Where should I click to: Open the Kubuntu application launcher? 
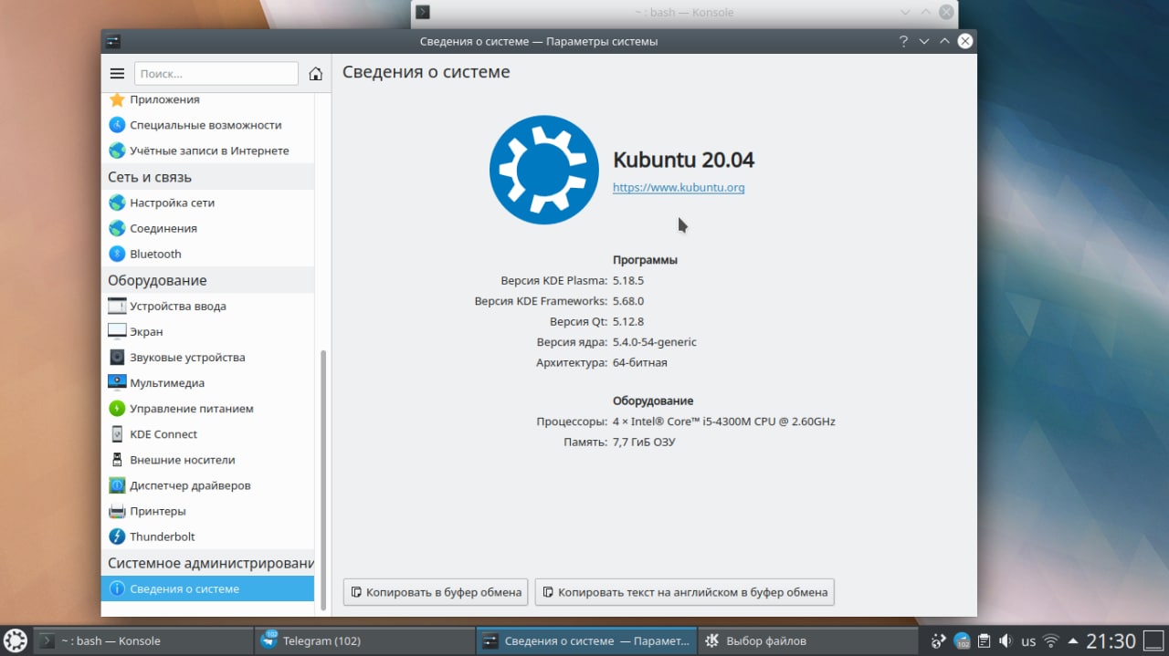coord(16,640)
